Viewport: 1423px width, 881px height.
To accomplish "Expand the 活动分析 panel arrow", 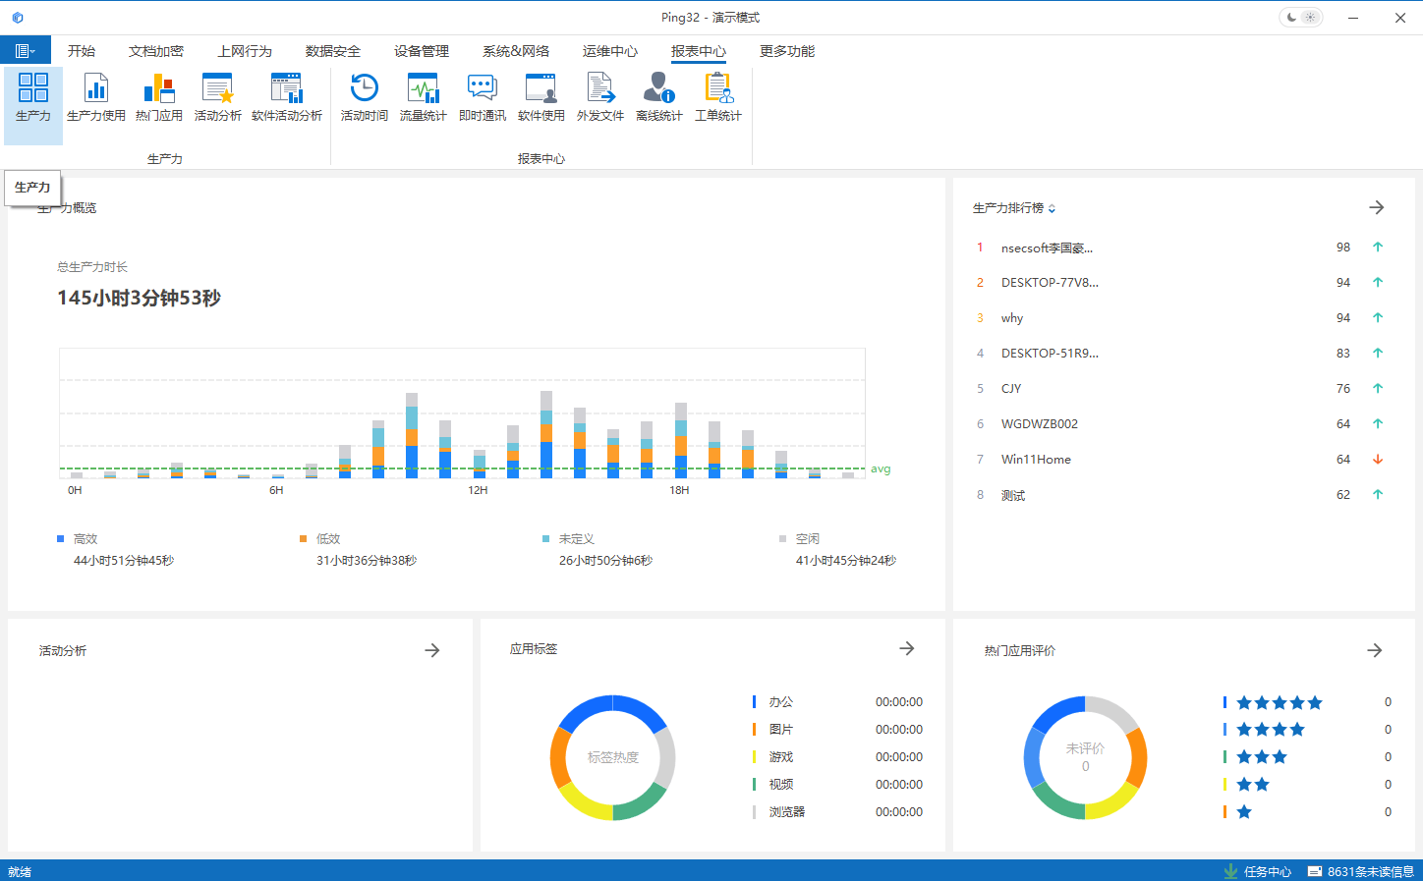I will 432,650.
